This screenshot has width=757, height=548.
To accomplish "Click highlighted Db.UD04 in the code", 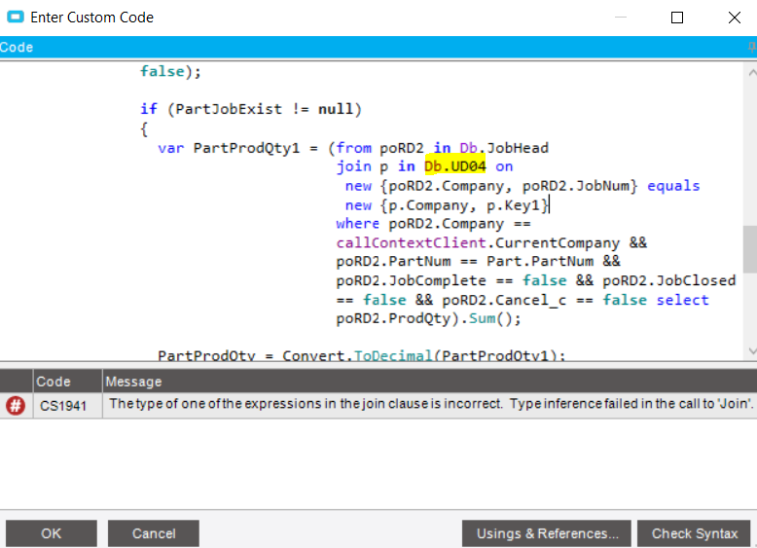I will pyautogui.click(x=454, y=166).
